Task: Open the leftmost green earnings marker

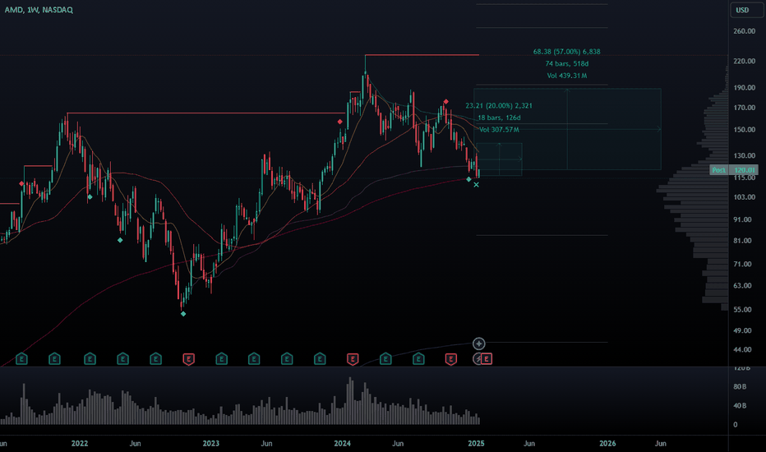Action: 21,359
